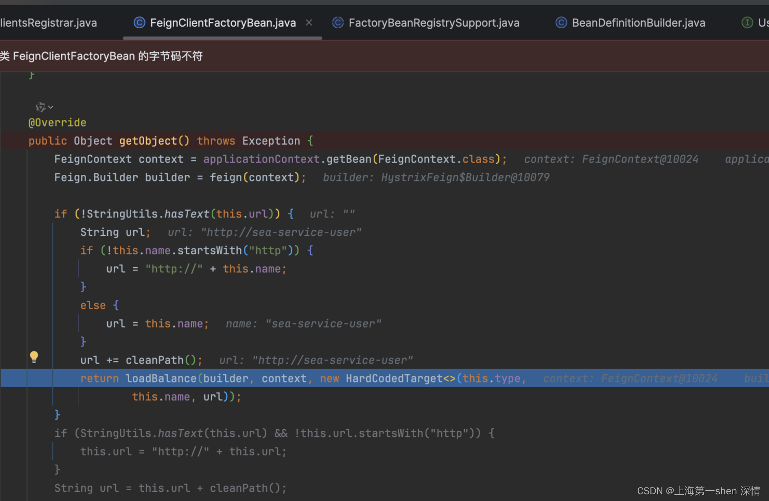Click the line url = "http://" + this.name;

(196, 269)
